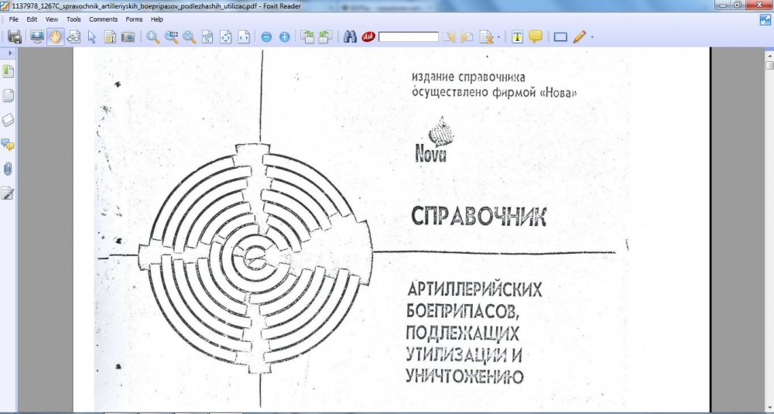Click the blue minus zoom-out button
The height and width of the screenshot is (414, 774).
coord(266,37)
